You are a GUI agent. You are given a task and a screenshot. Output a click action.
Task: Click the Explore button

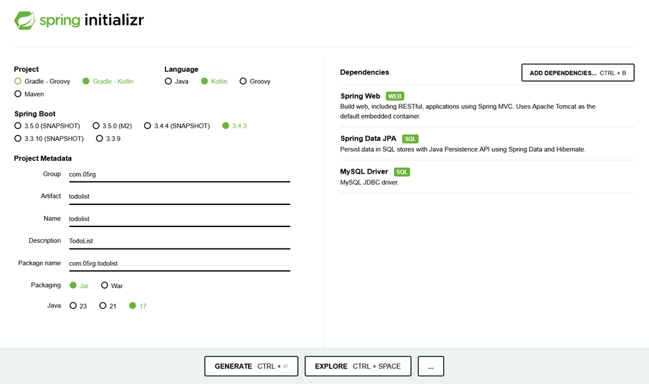(x=358, y=366)
